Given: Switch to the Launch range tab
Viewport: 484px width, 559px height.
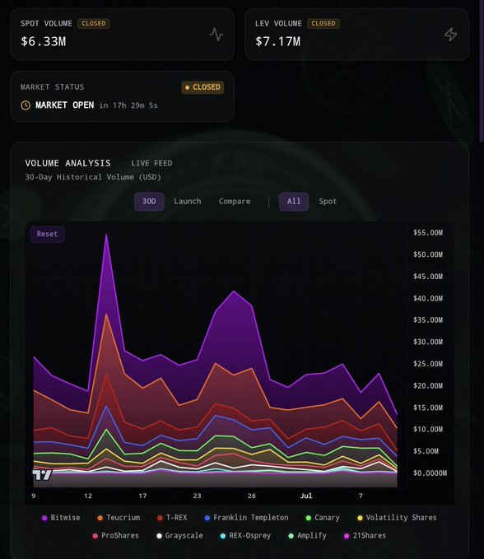Looking at the screenshot, I should pos(188,202).
